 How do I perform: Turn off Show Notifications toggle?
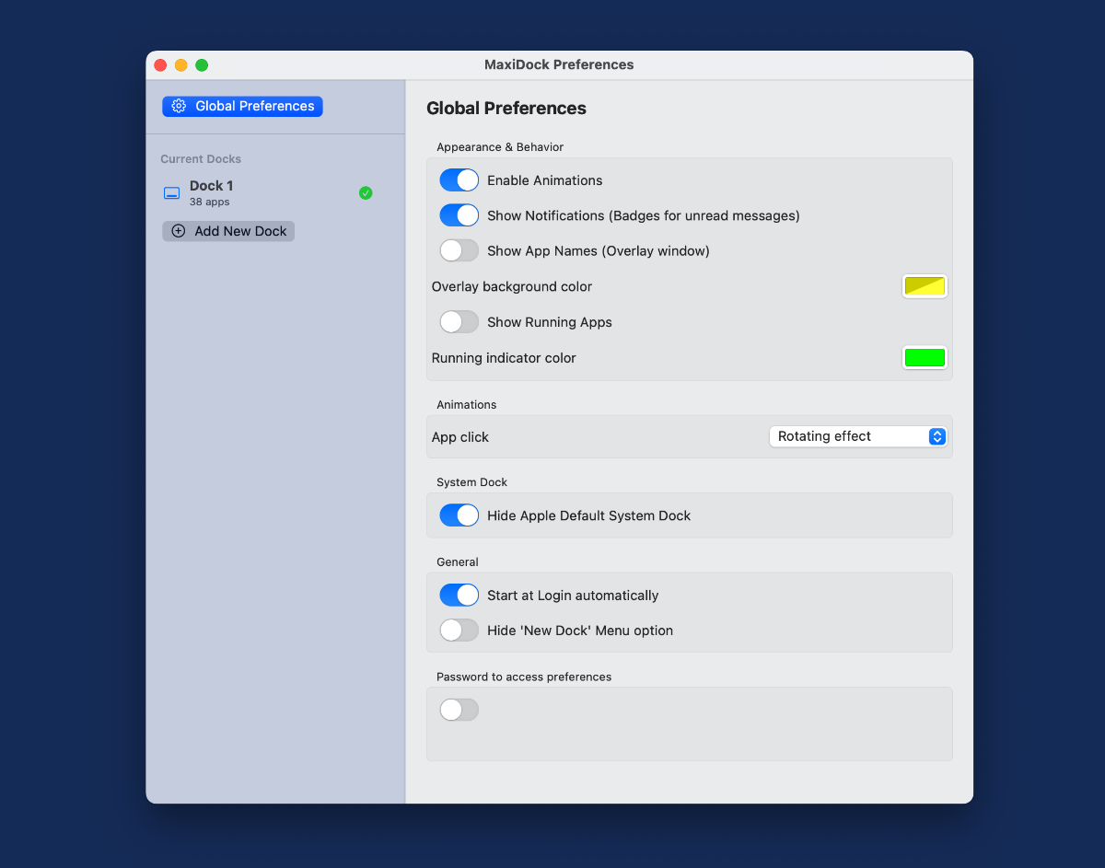tap(459, 215)
